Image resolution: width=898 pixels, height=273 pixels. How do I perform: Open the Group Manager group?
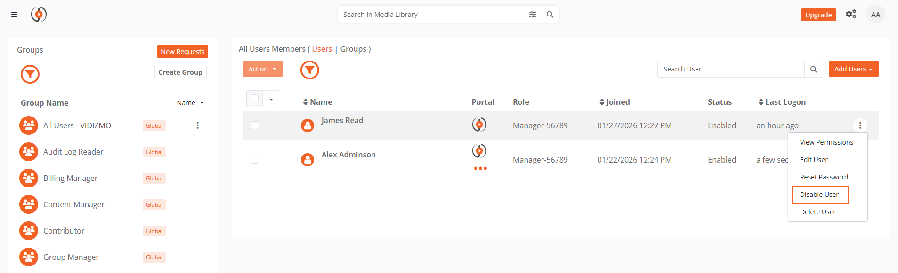pos(71,257)
